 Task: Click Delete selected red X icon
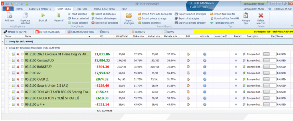click(261, 15)
